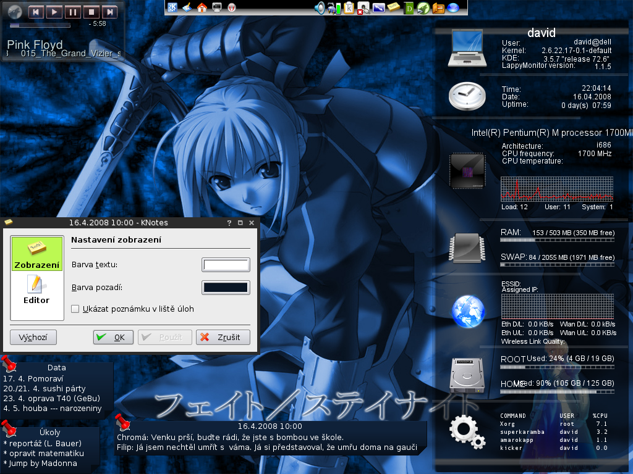The height and width of the screenshot is (474, 633).
Task: Open the volume speaker icon in tray
Action: (320, 7)
